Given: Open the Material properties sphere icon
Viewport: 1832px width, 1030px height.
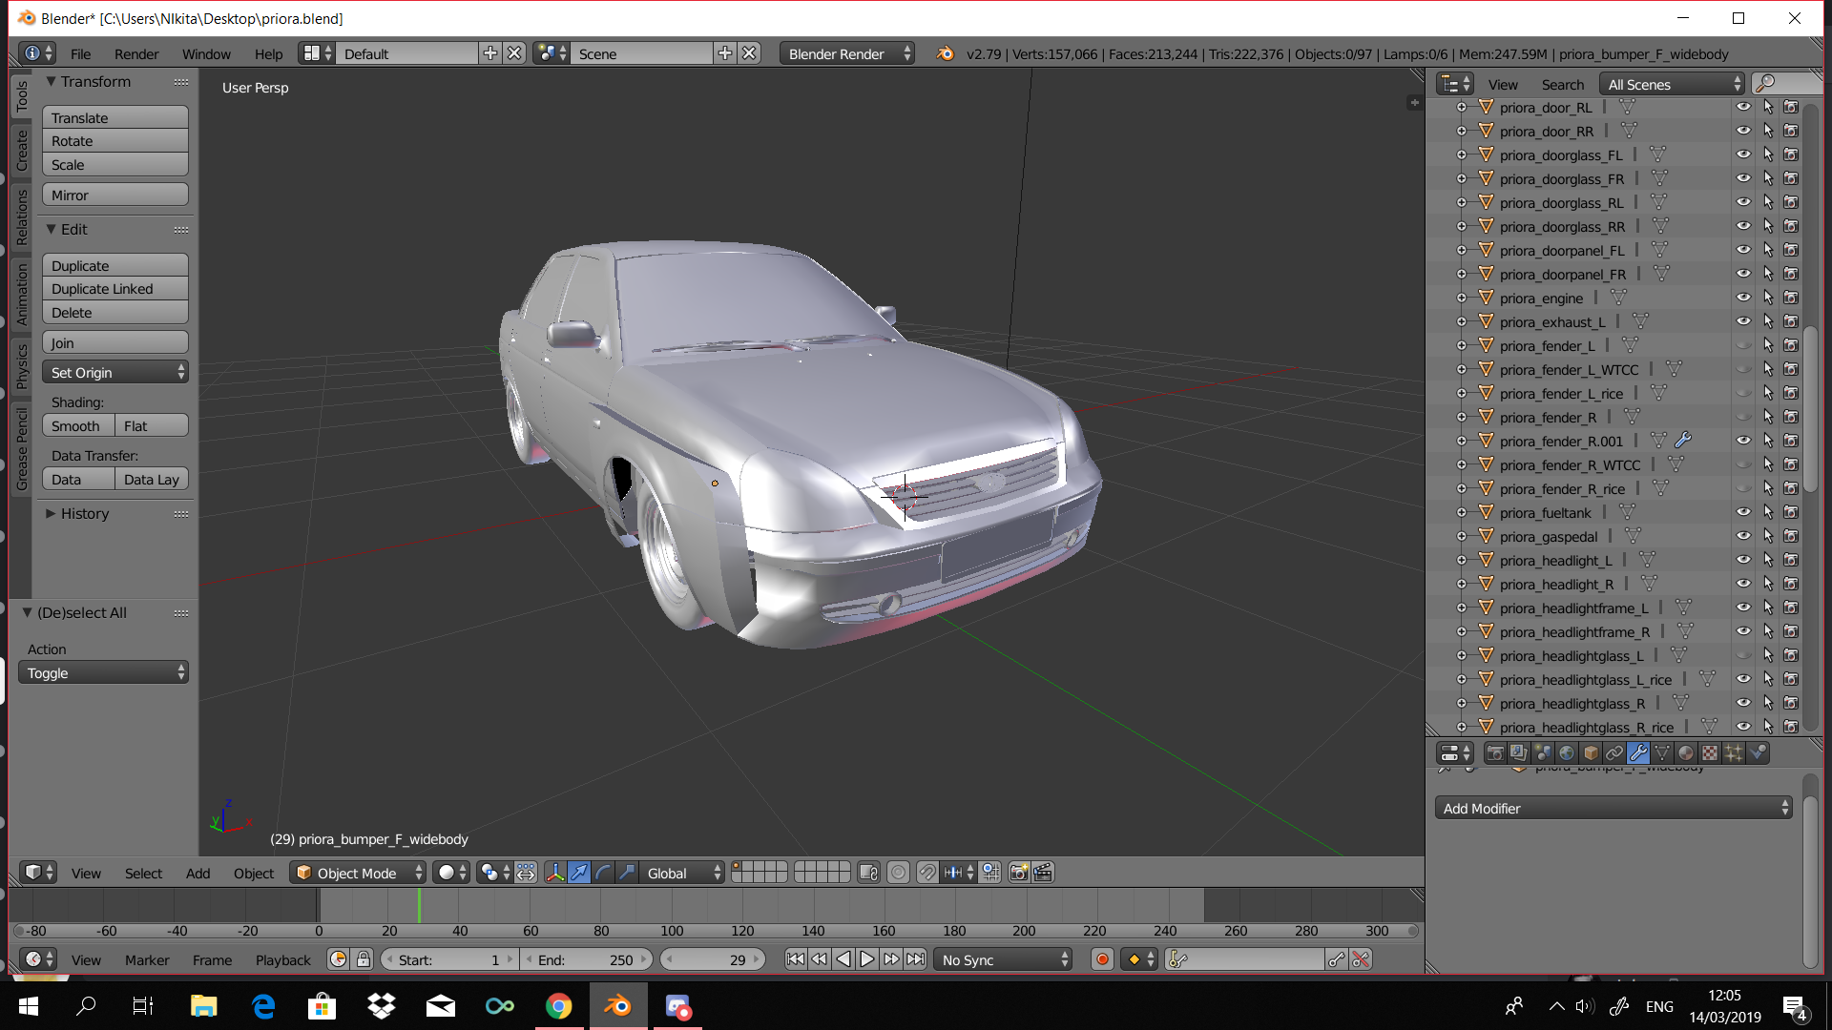Looking at the screenshot, I should (1686, 753).
